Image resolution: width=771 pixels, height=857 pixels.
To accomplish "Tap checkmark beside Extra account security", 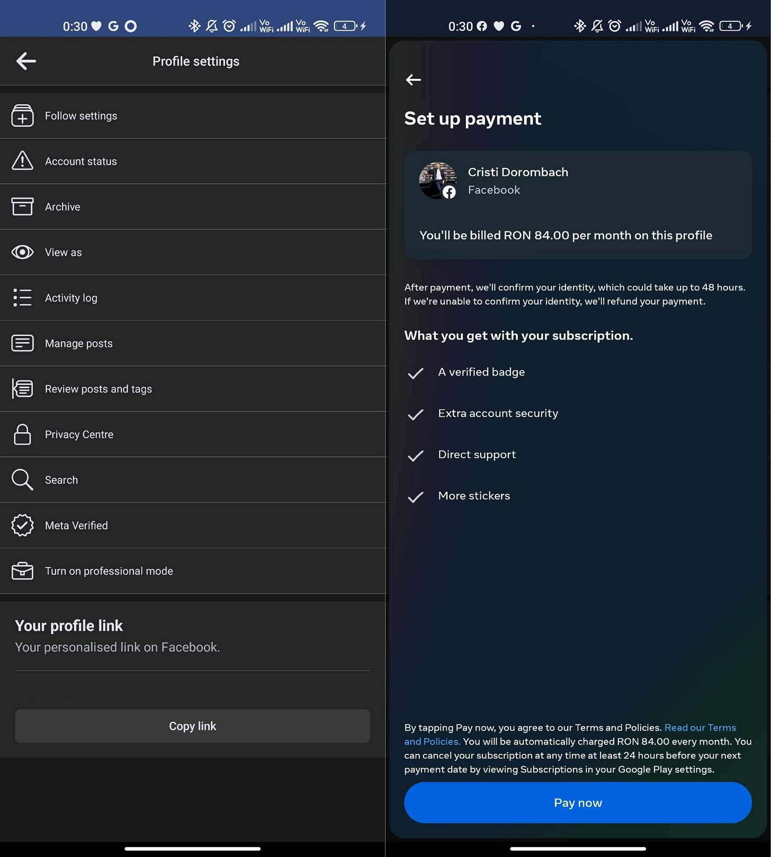I will coord(416,414).
